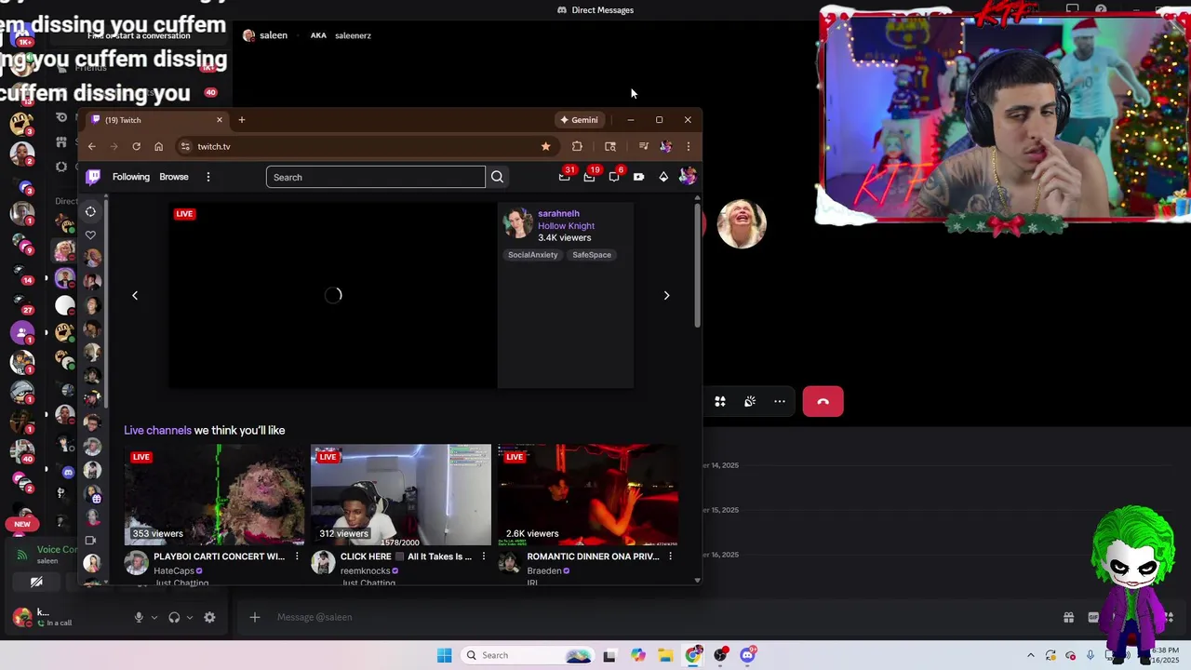Select the (19) Twitch browser tab
This screenshot has height=670, width=1191.
(x=154, y=120)
